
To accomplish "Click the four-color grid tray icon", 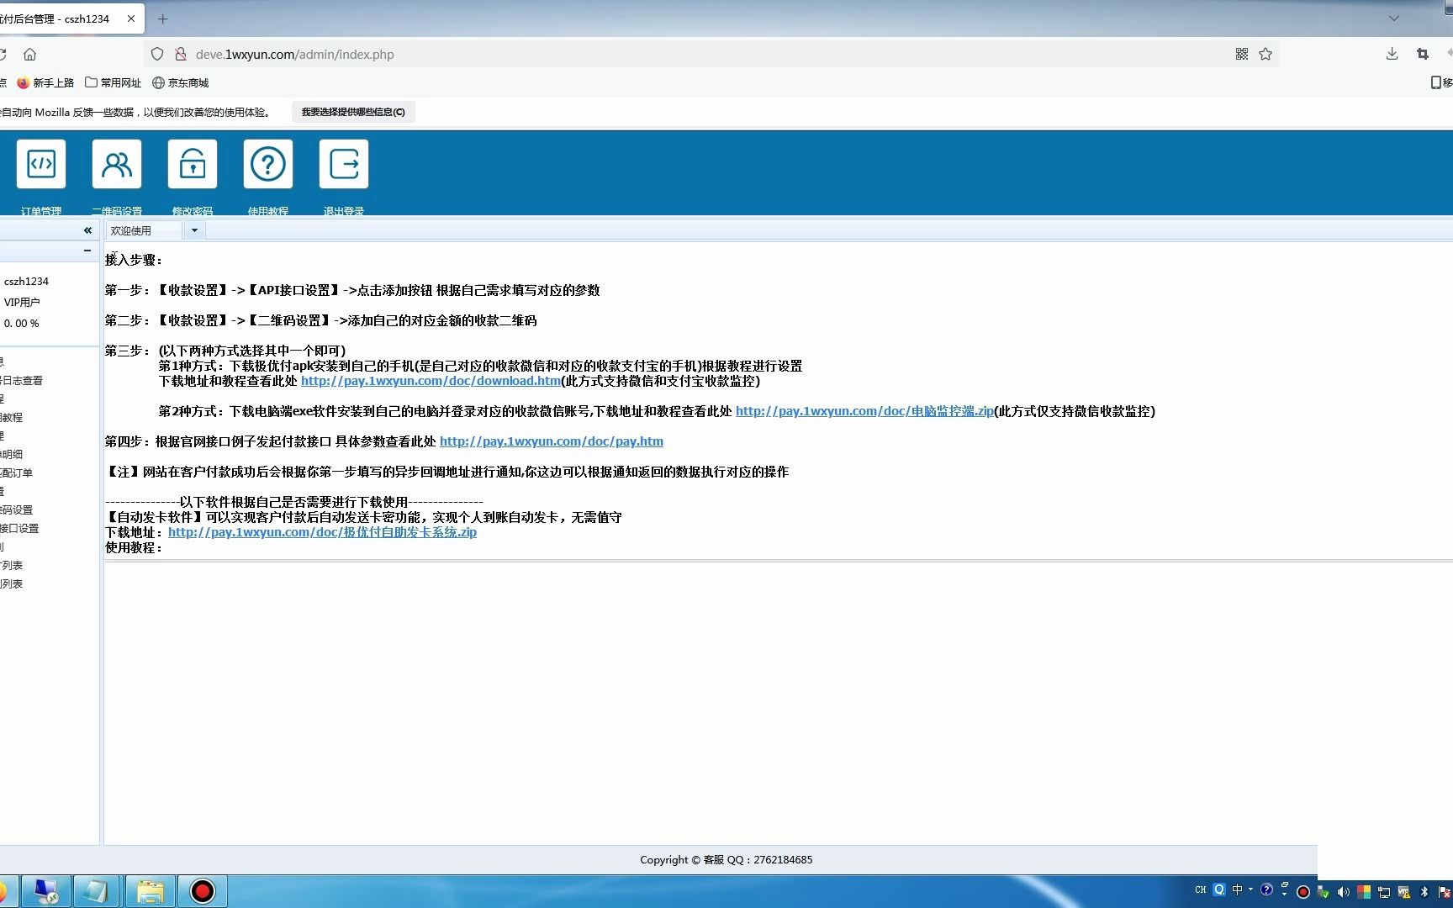I will [x=1363, y=892].
